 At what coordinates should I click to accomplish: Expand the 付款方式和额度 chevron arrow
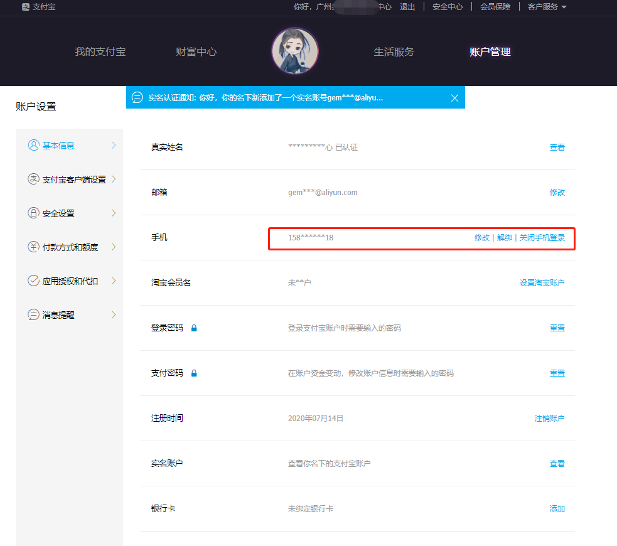pyautogui.click(x=114, y=247)
